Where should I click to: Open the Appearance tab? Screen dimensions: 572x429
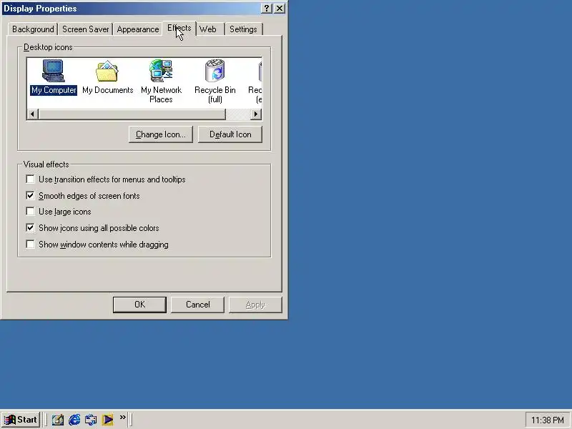coord(138,29)
